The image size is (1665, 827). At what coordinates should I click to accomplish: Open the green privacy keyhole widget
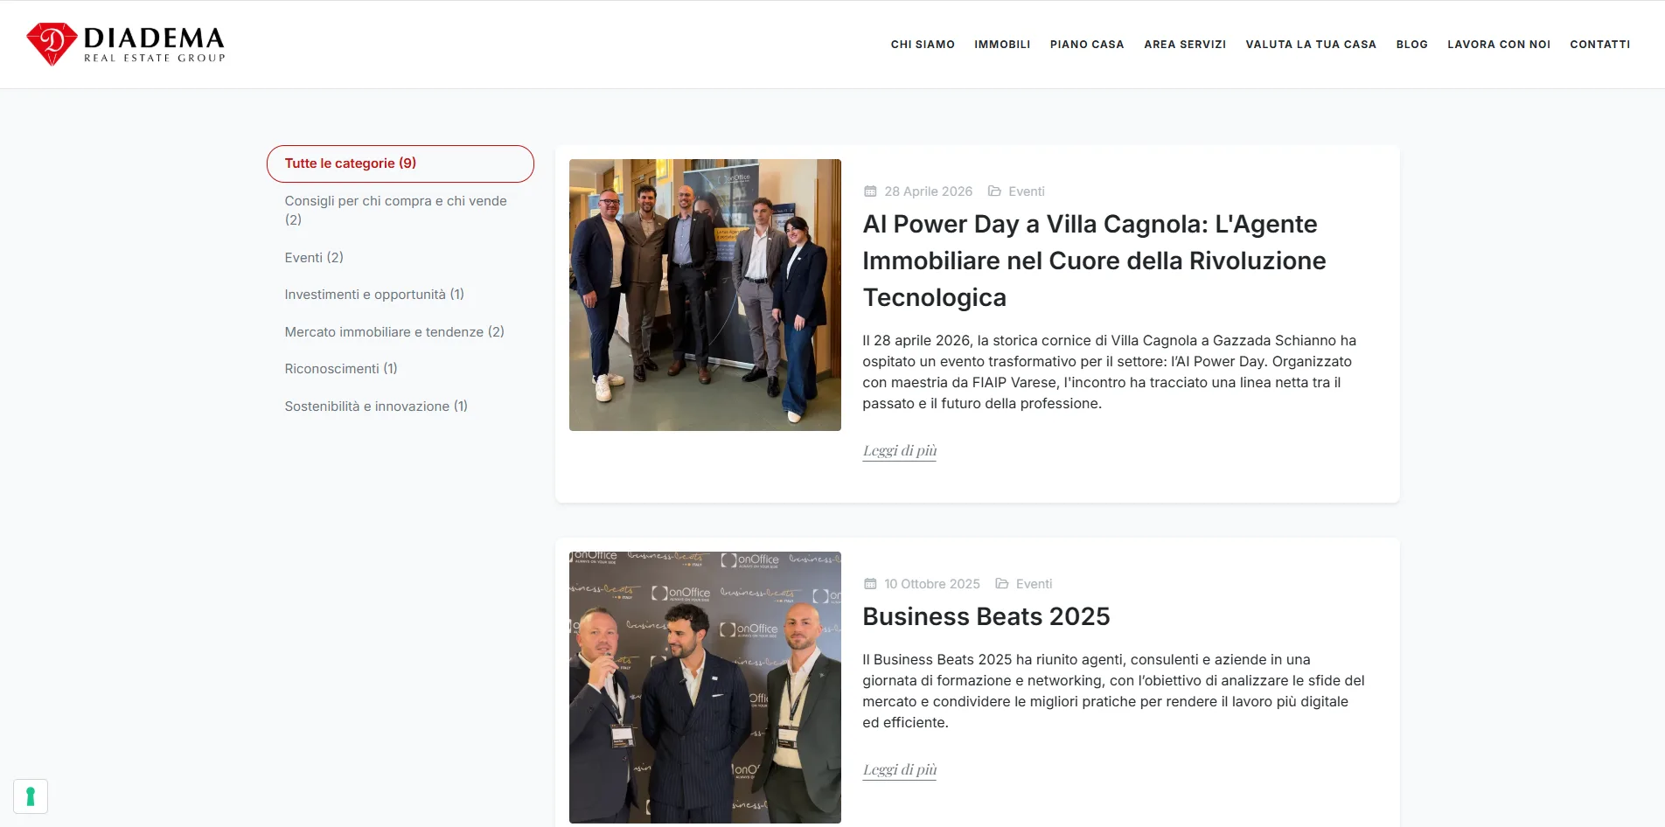(x=31, y=796)
